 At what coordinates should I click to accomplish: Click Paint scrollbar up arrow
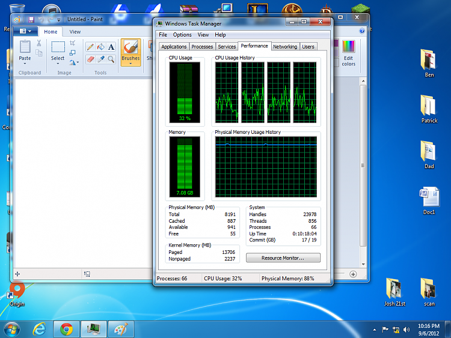363,81
